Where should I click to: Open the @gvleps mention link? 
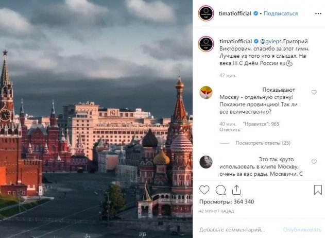(x=271, y=41)
